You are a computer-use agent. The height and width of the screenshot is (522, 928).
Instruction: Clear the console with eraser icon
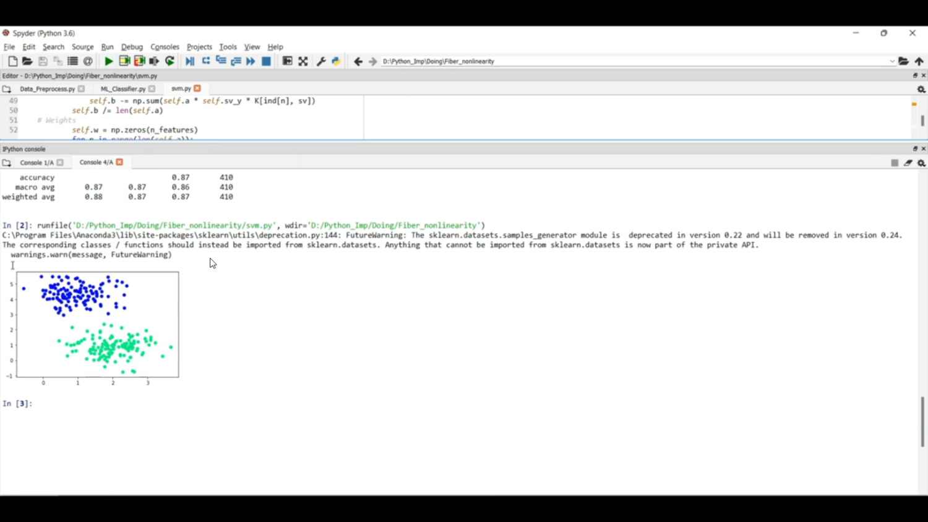pos(908,163)
